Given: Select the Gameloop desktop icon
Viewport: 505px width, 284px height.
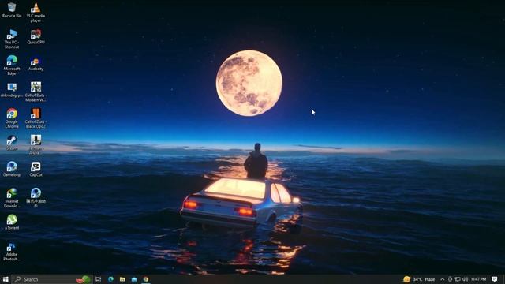Looking at the screenshot, I should (12, 169).
